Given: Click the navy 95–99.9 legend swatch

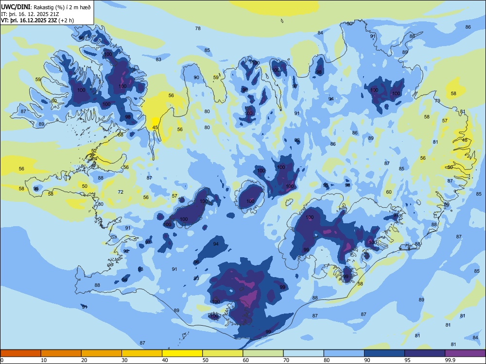Looking at the screenshot, I should tap(425, 353).
